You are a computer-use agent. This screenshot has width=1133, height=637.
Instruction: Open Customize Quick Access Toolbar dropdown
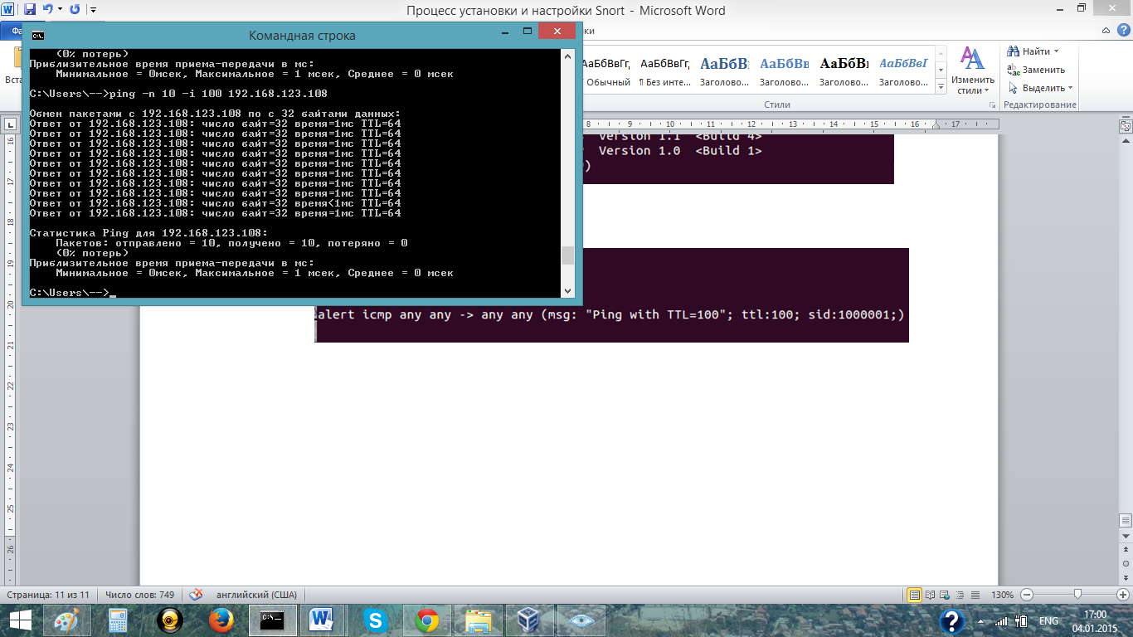[92, 11]
